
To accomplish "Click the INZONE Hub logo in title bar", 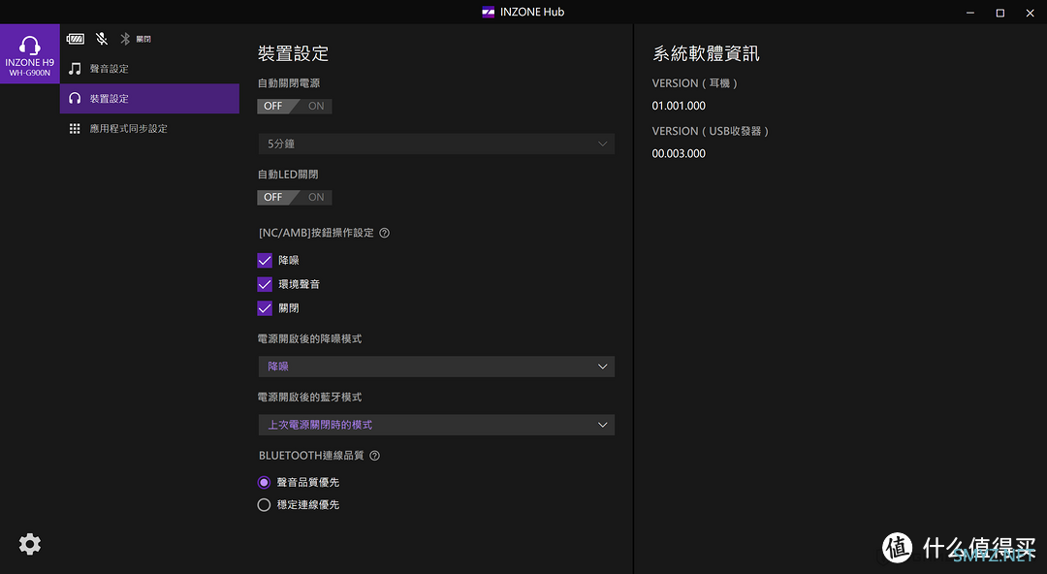I will 488,12.
